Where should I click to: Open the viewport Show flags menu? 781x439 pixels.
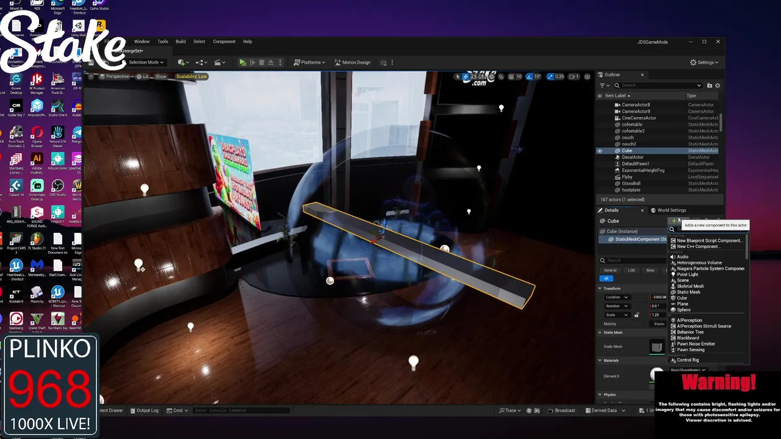(160, 76)
